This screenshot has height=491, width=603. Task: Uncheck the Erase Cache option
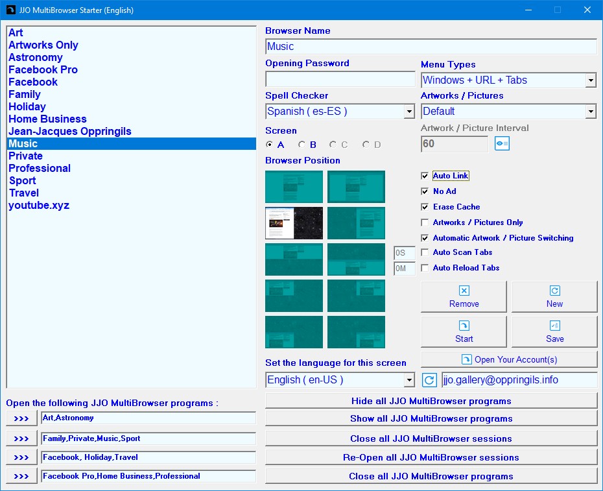(425, 207)
